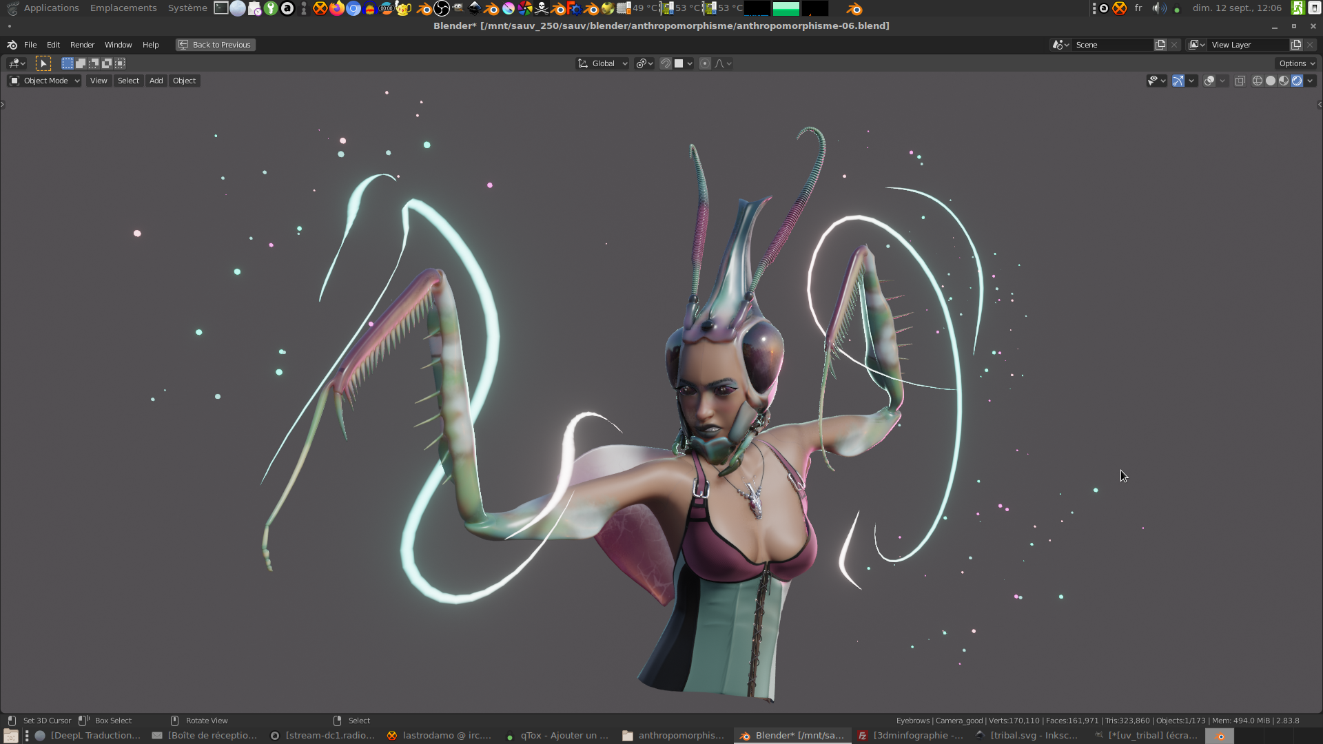This screenshot has width=1323, height=744.
Task: Switch to tribal.svg Inkscape taskbar window
Action: [1027, 736]
